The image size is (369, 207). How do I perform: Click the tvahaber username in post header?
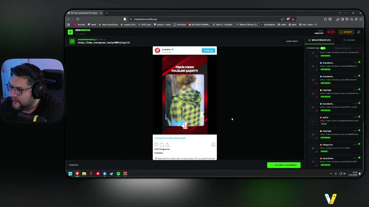click(x=166, y=49)
